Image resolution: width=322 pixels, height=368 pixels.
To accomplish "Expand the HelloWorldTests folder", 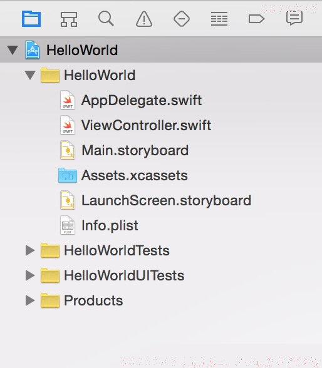I will tap(30, 250).
